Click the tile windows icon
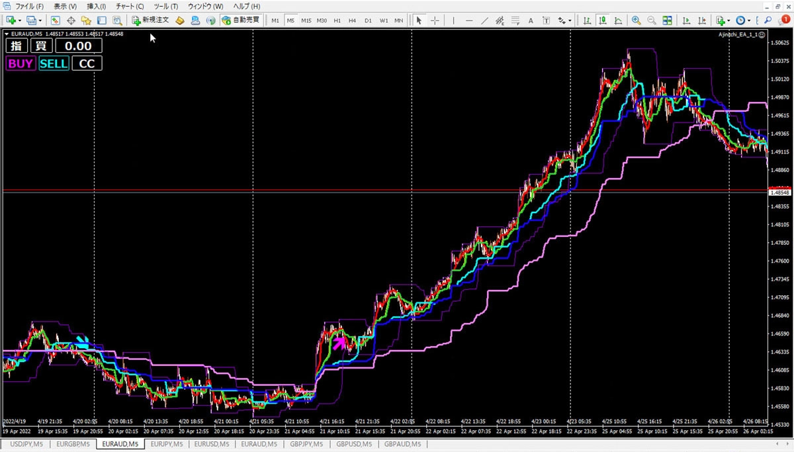 (668, 21)
